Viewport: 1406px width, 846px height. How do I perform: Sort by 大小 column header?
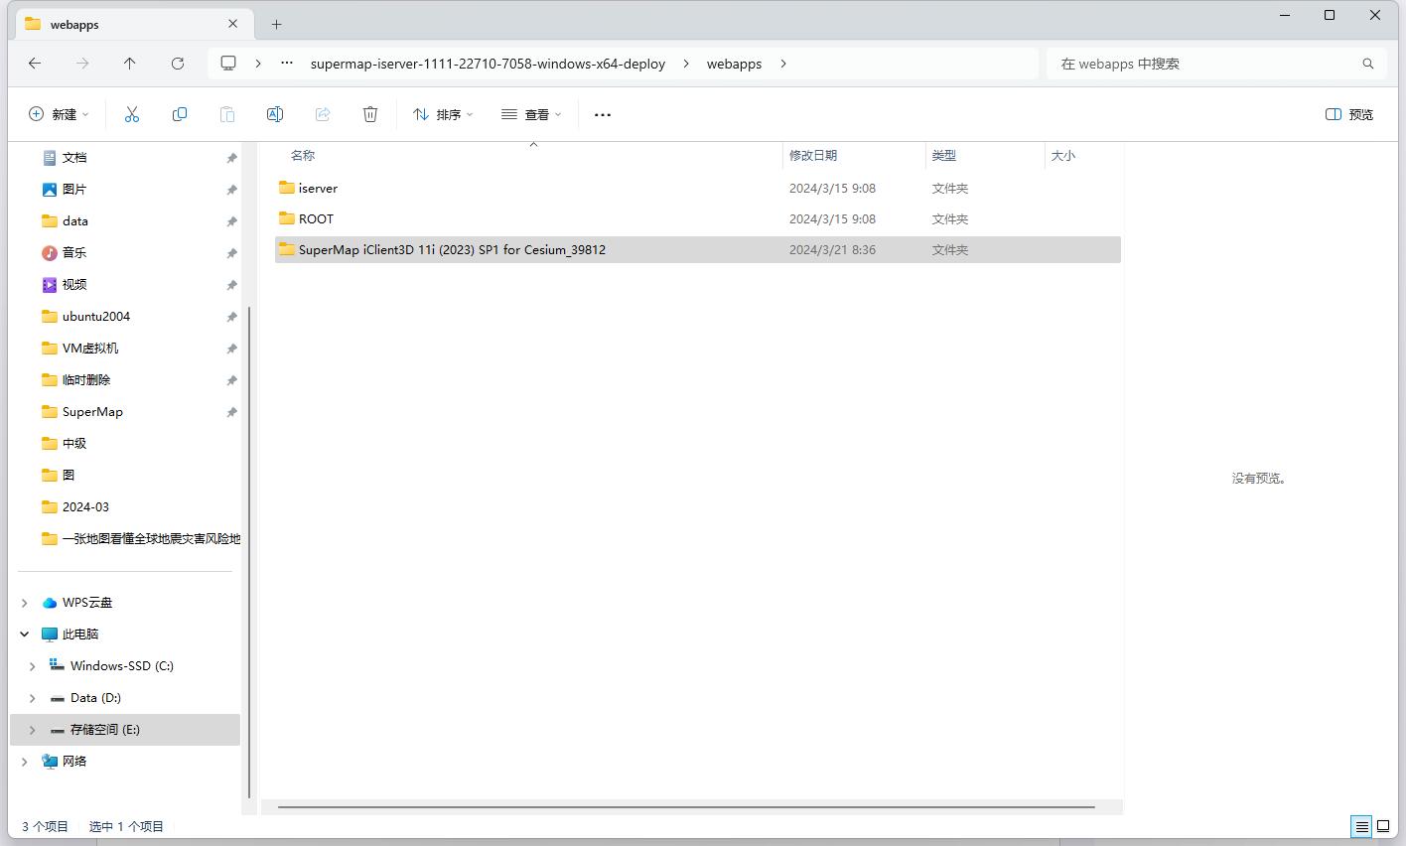coord(1063,155)
